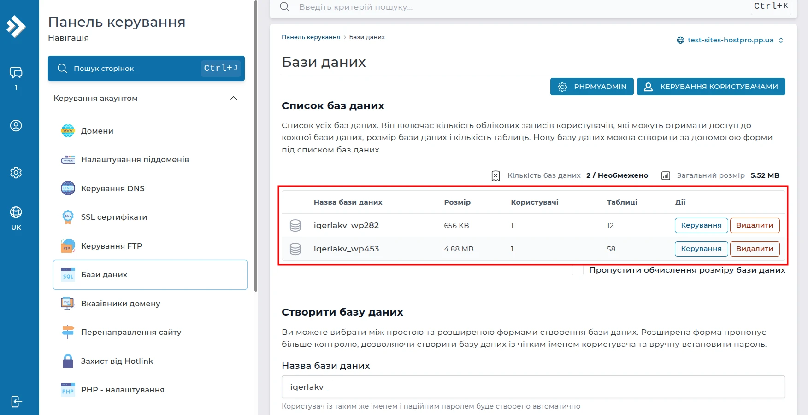Open the messages chat icon

click(x=16, y=72)
